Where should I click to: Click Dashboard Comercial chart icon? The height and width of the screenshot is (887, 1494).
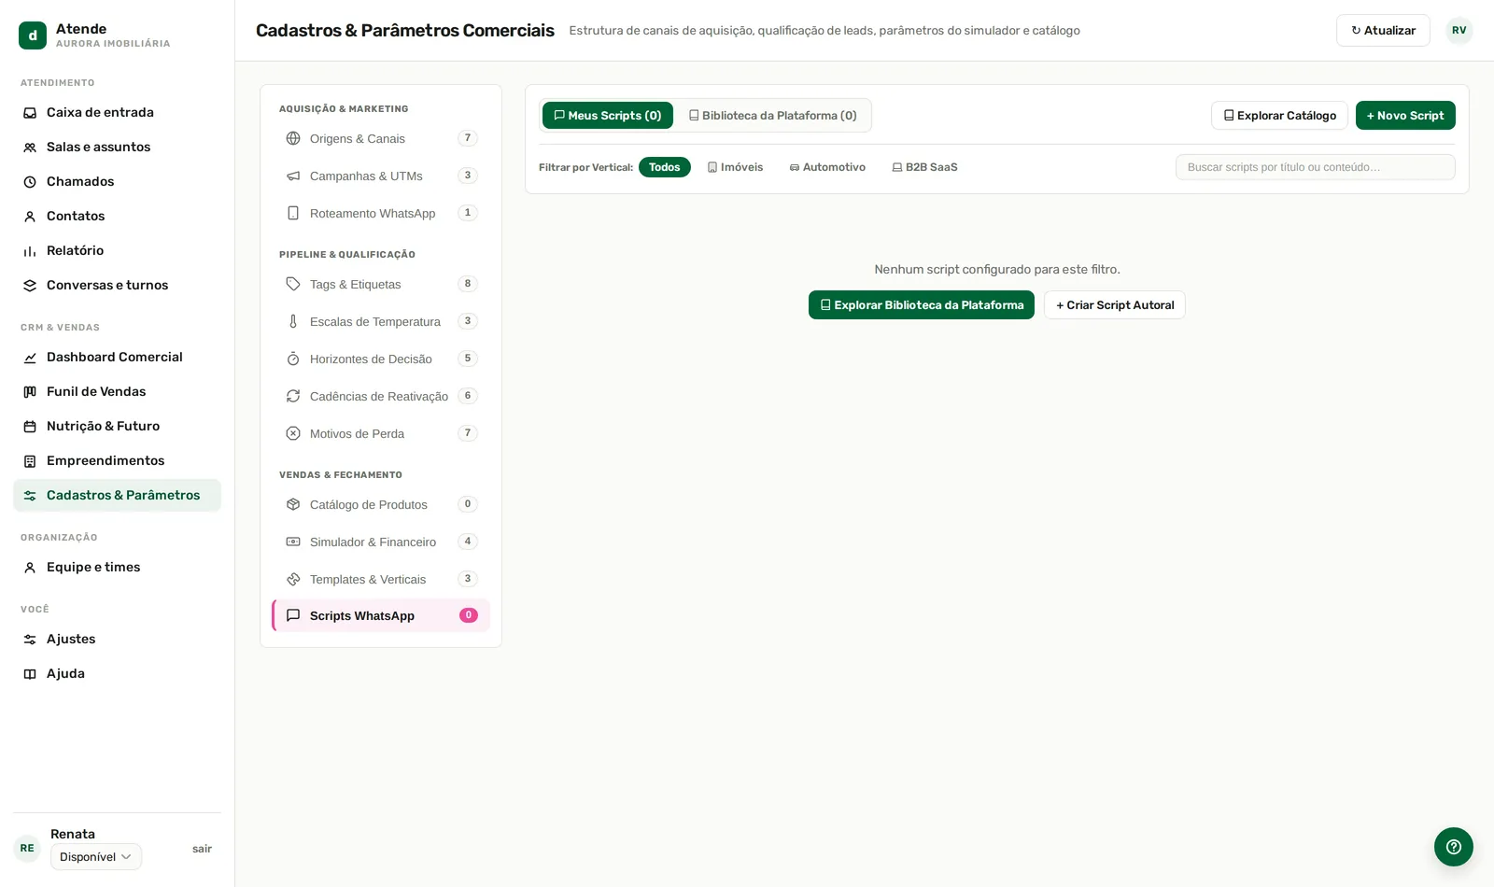pos(30,358)
